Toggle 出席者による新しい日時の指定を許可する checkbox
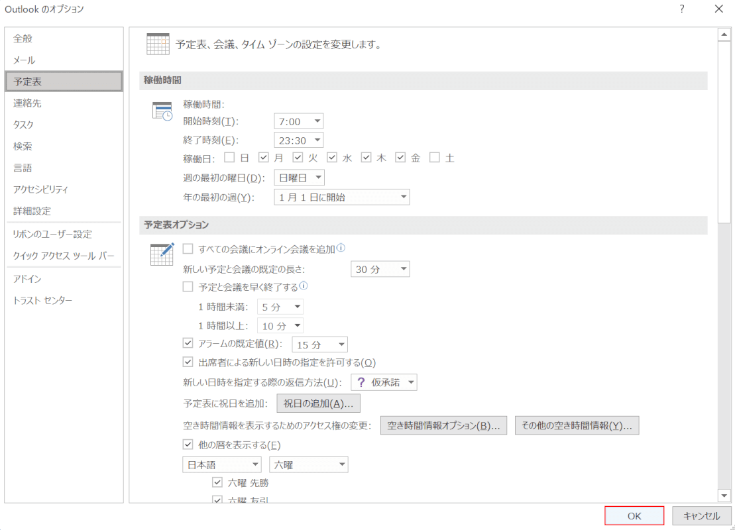This screenshot has height=530, width=735. point(188,362)
